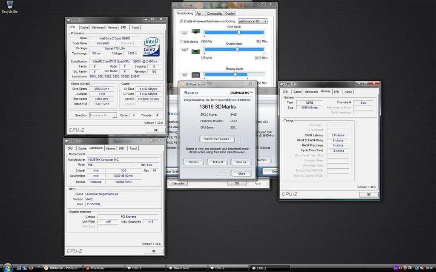
Task: Click OK in the CPU-Z processor window
Action: pos(156,130)
